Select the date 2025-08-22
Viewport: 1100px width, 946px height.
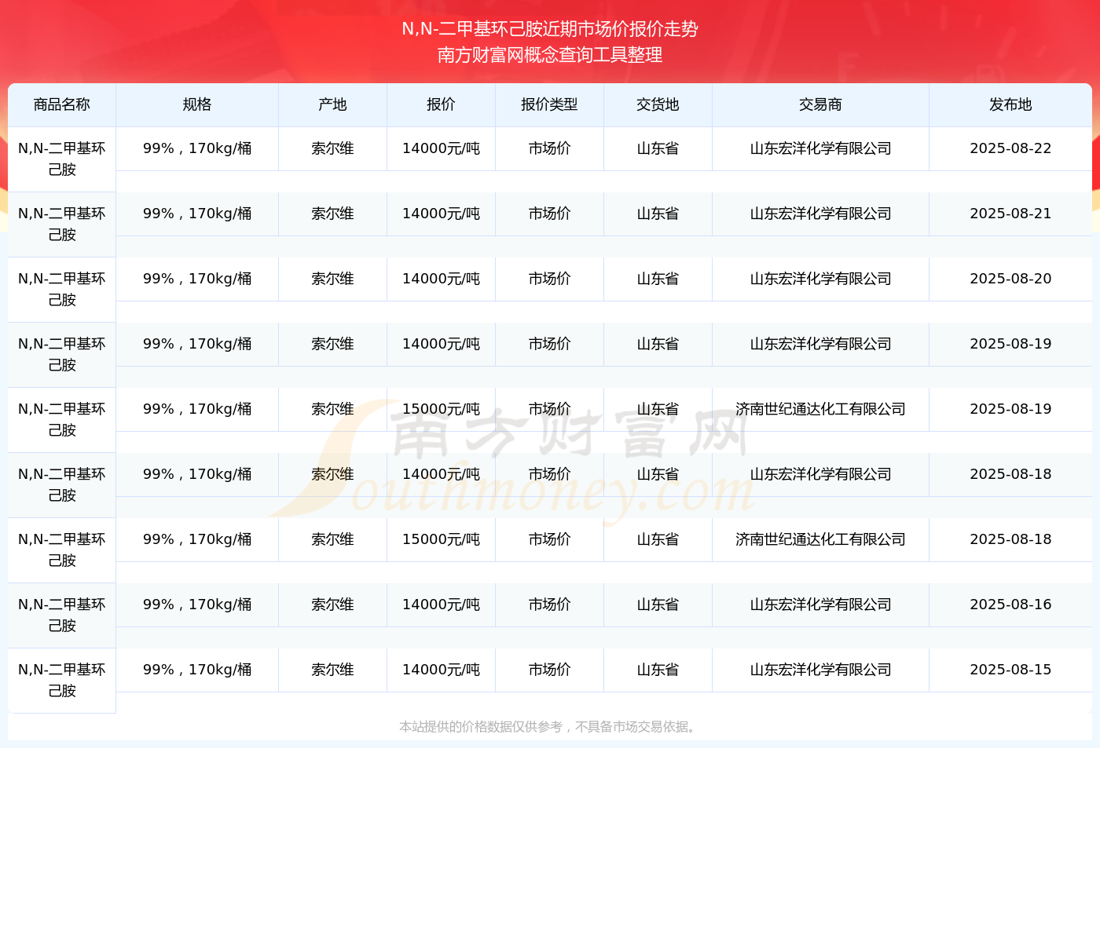pos(1010,148)
